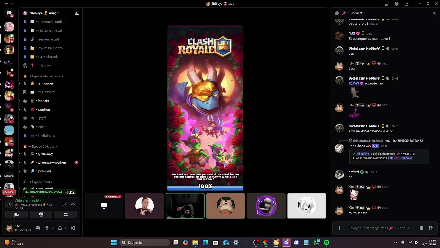
Task: Select the green-bordered webcam participant tile
Action: pos(185,206)
